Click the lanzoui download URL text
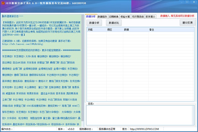198x132 pixels. pos(23,44)
